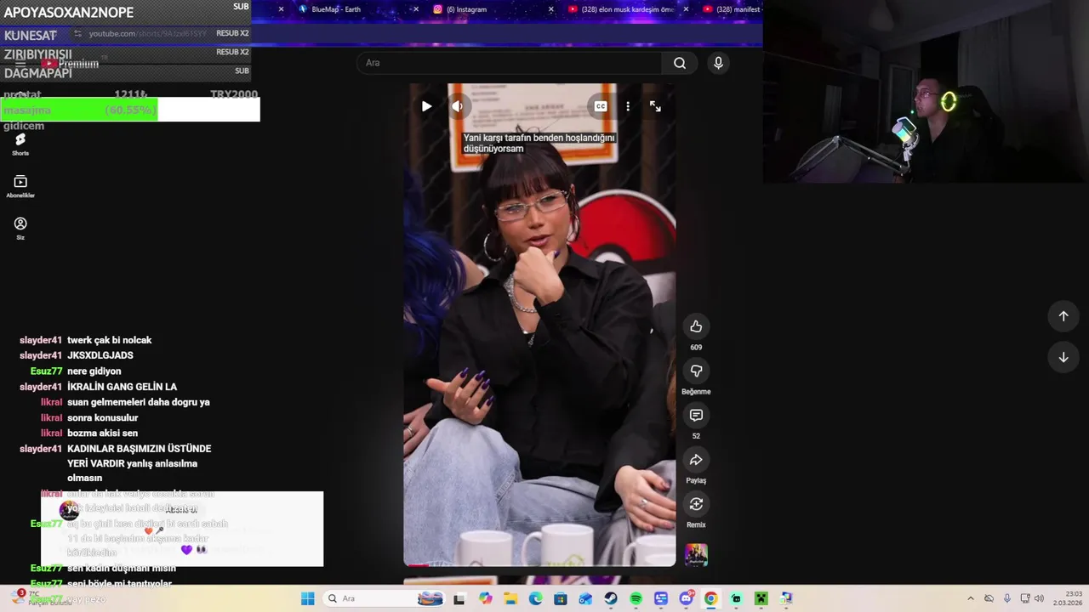
Task: Open Spotify from the taskbar
Action: pyautogui.click(x=636, y=598)
